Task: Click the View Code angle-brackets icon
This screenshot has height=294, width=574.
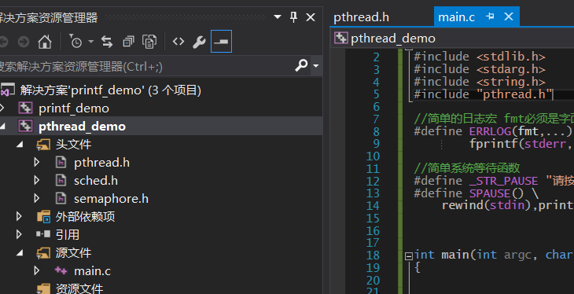Action: tap(178, 42)
